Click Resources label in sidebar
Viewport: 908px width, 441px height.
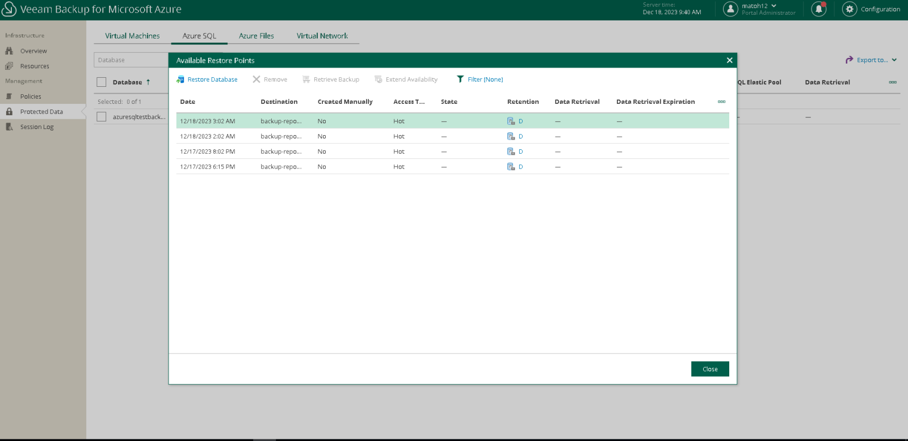pyautogui.click(x=35, y=66)
